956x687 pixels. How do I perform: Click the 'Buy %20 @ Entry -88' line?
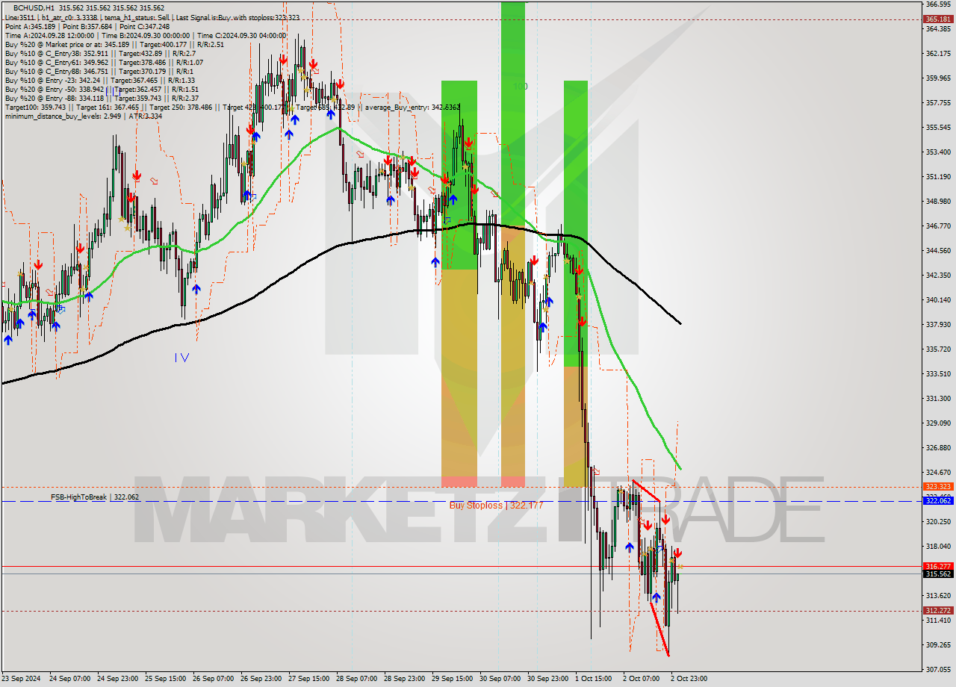(x=102, y=98)
